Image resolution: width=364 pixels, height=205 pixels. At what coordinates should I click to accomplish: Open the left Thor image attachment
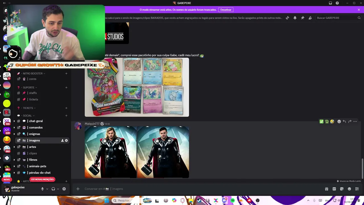pos(111,152)
